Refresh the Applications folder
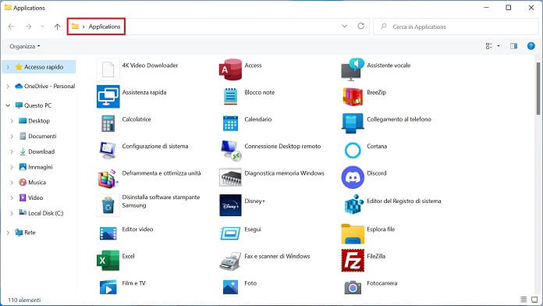 361,27
